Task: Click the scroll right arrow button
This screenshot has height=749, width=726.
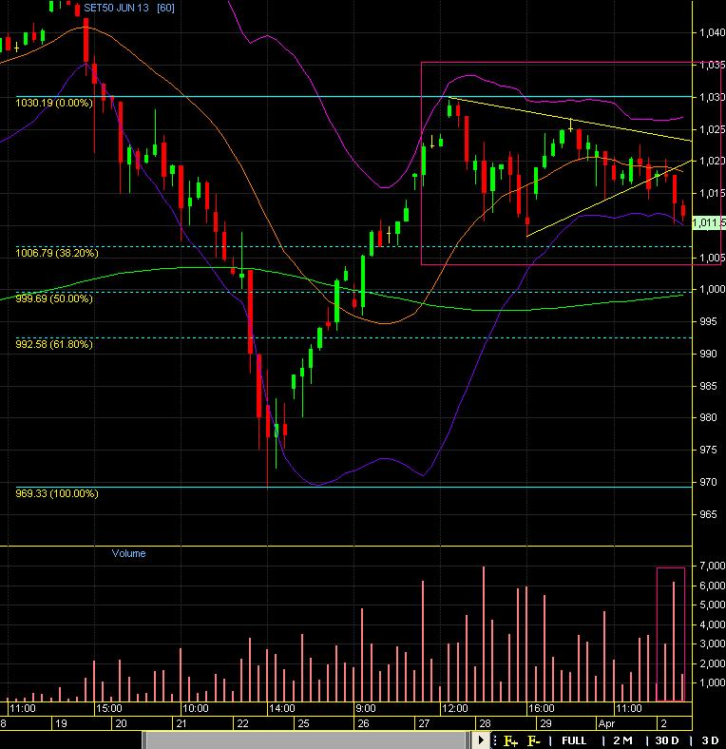Action: point(481,740)
